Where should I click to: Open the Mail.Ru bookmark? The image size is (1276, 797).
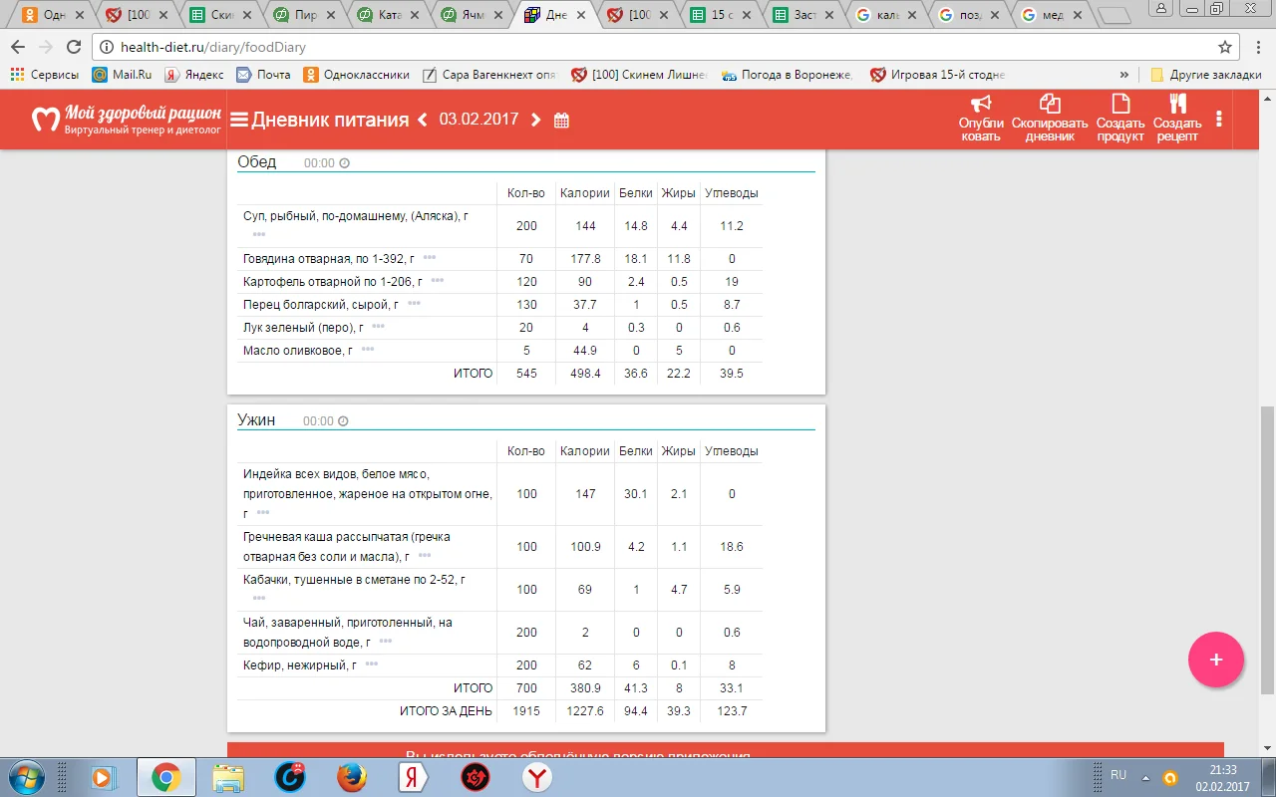point(122,75)
